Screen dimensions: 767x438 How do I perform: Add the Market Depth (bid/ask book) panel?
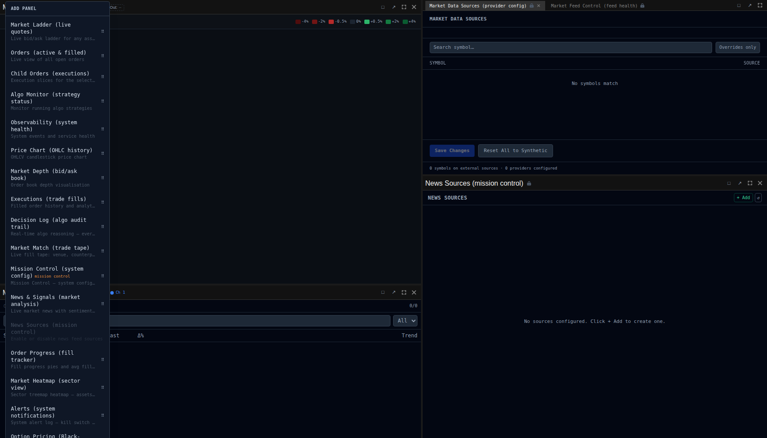coord(57,178)
